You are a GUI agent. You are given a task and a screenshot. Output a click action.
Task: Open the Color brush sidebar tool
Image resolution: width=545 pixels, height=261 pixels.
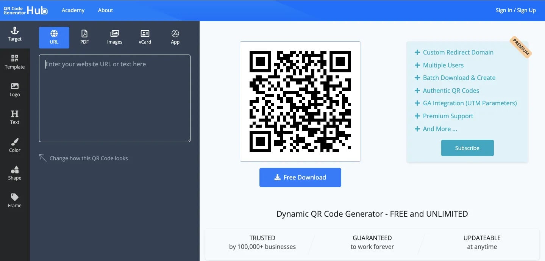(15, 145)
